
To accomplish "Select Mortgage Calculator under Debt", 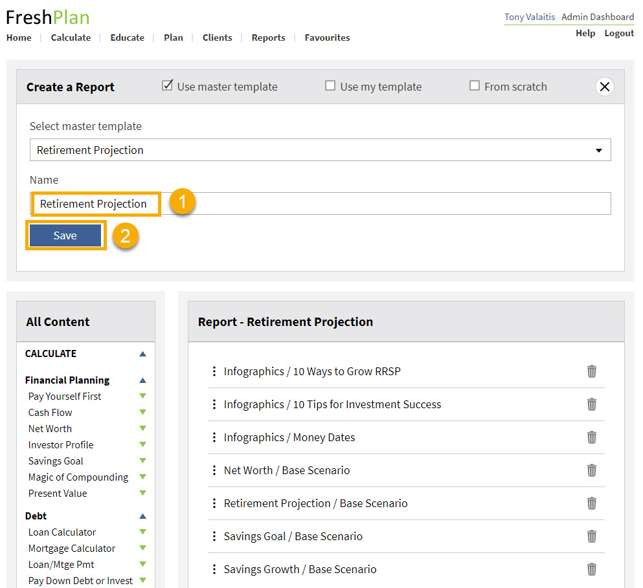I will tap(72, 549).
